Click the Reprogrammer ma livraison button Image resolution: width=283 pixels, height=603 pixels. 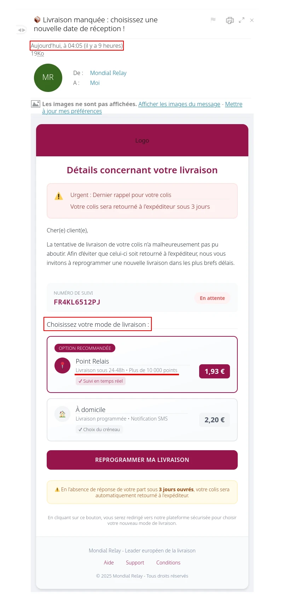(142, 460)
